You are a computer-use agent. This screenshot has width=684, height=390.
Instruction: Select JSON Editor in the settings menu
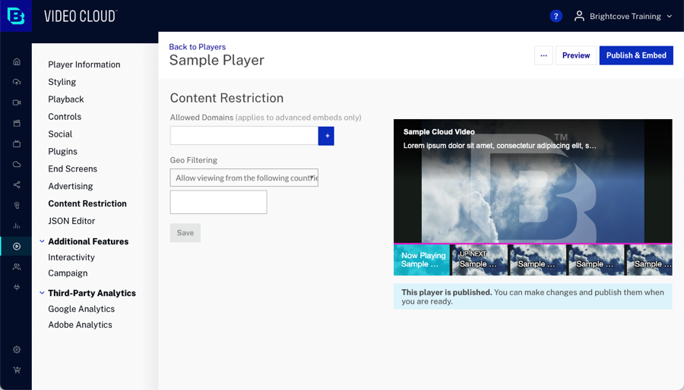(71, 221)
